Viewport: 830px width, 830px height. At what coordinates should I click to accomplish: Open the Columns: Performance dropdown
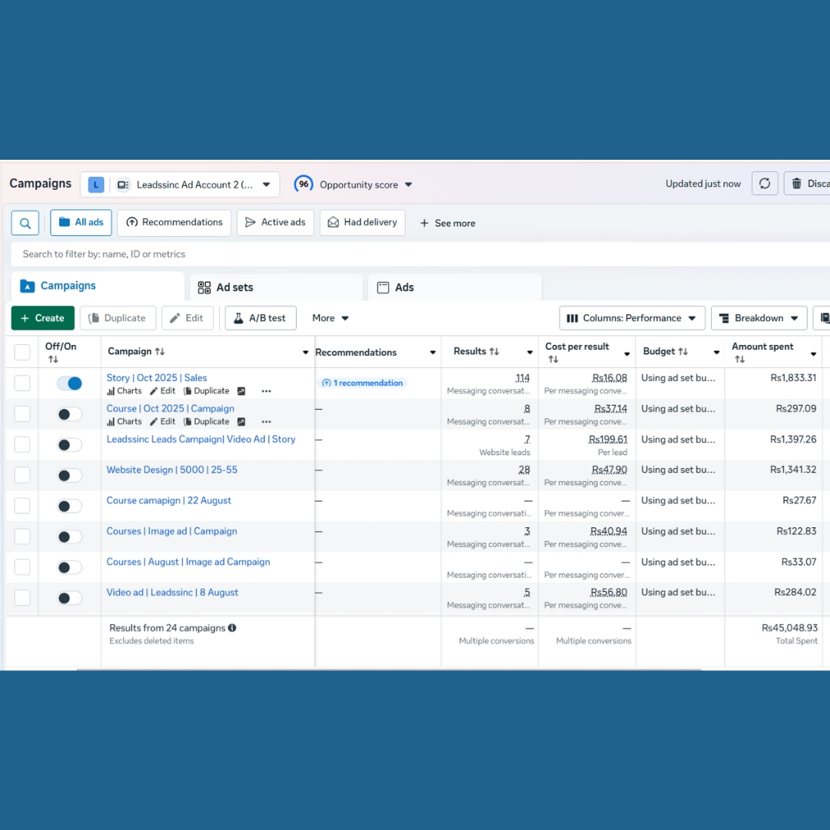pyautogui.click(x=632, y=318)
